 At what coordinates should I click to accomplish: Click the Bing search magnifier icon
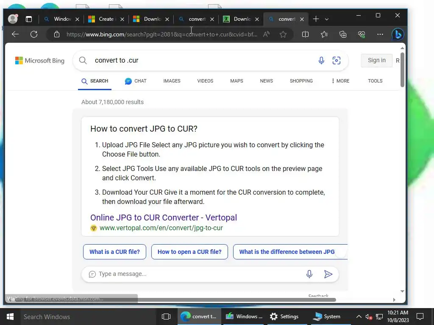click(83, 60)
